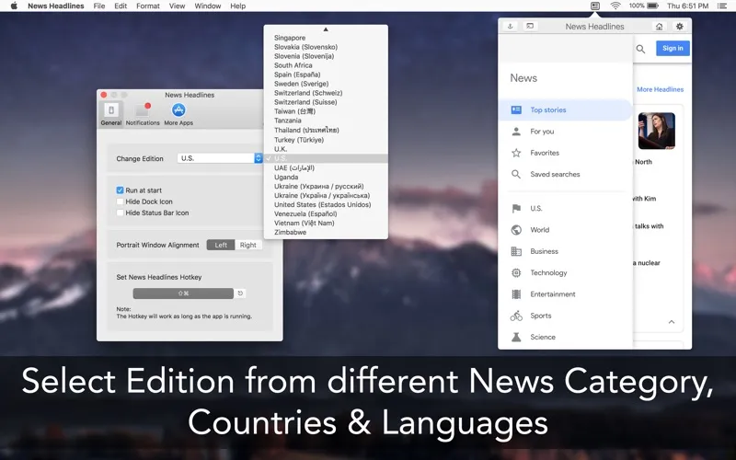Enable the Hide Dock Icon checkbox
This screenshot has height=460, width=736.
pyautogui.click(x=121, y=201)
